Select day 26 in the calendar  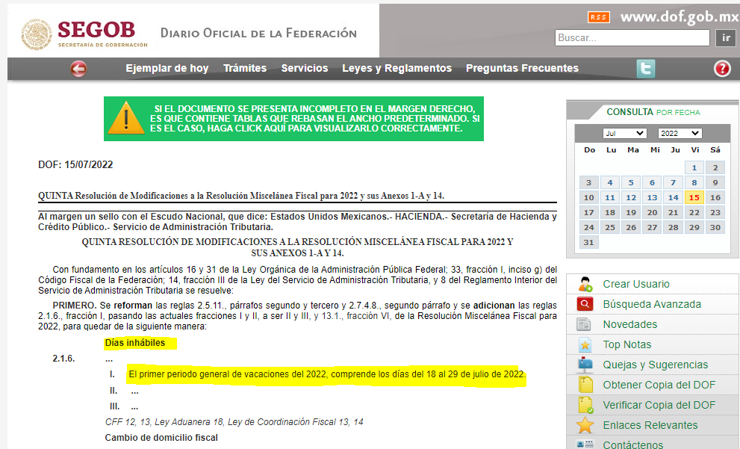(x=631, y=228)
